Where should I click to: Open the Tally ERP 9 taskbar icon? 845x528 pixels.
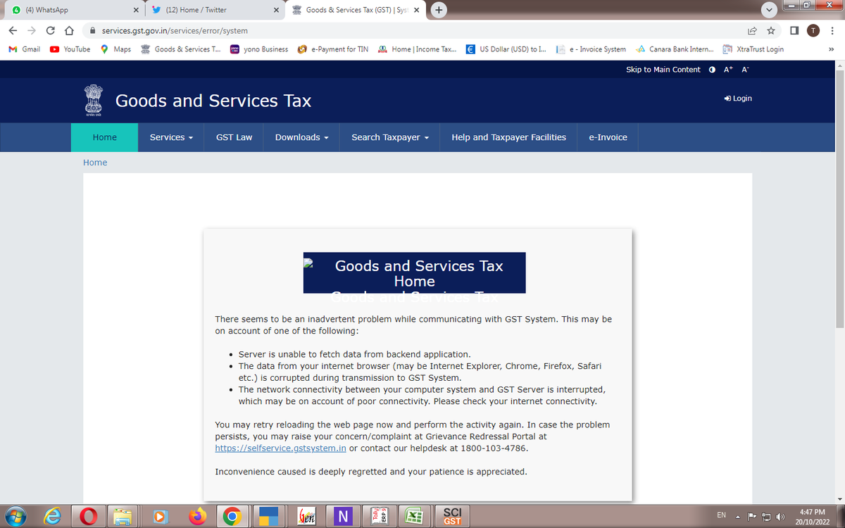pyautogui.click(x=378, y=516)
